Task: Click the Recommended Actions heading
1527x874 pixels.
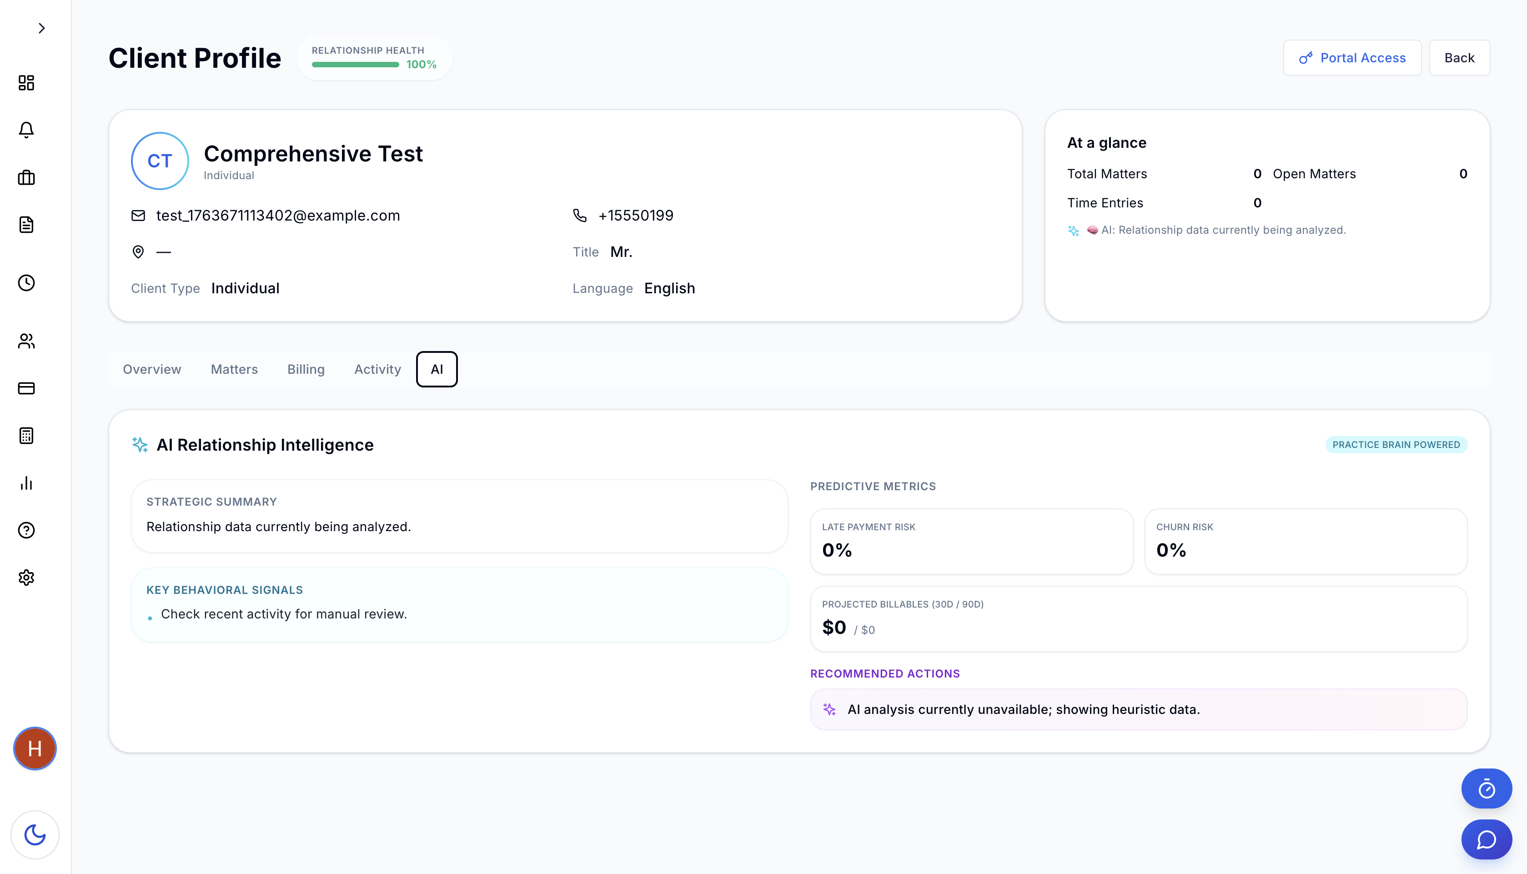Action: (x=885, y=673)
